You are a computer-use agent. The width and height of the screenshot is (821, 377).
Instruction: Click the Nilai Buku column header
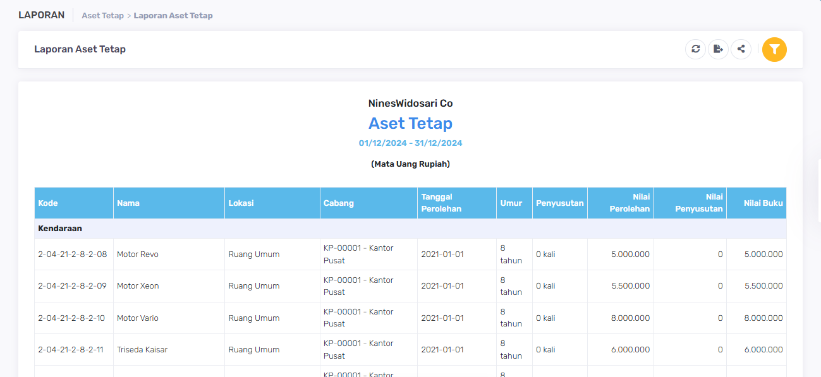757,203
